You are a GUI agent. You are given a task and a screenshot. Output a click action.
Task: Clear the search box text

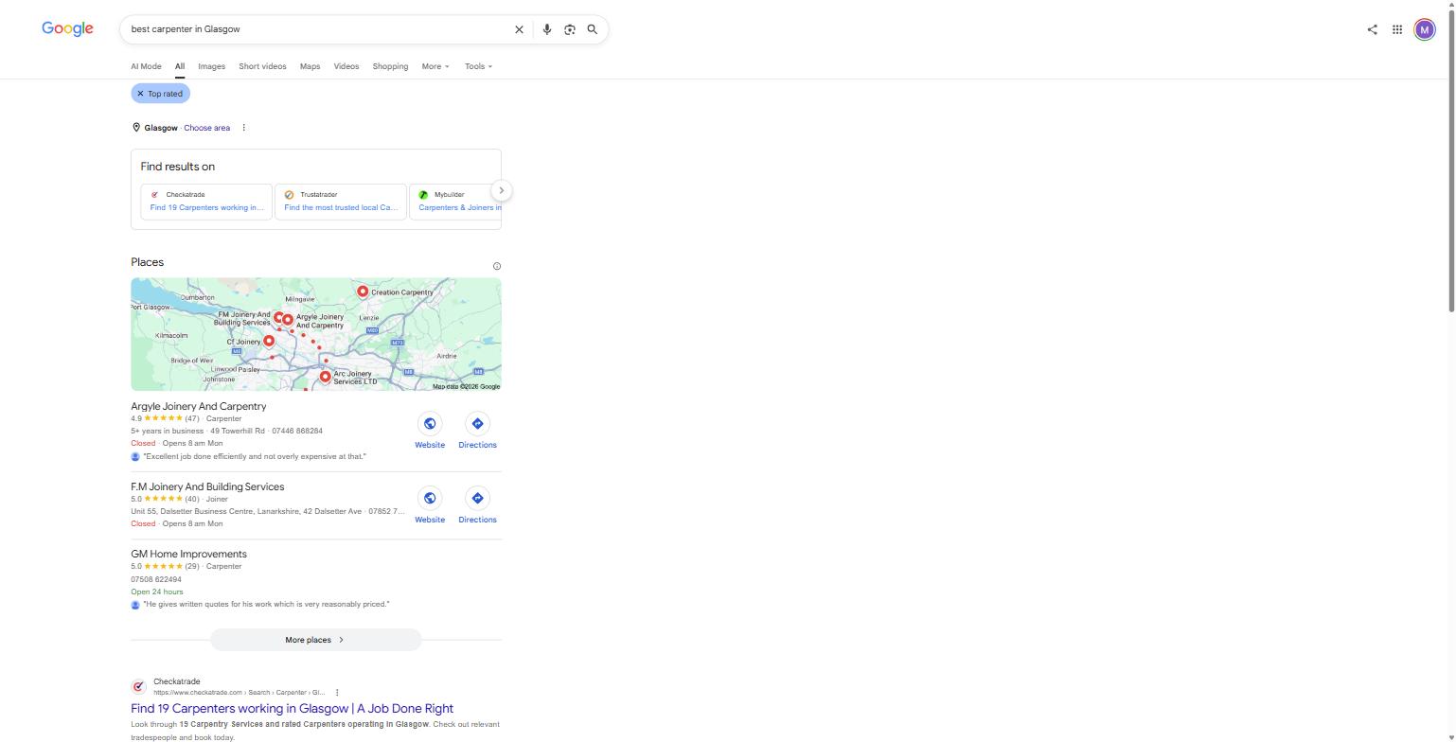coord(519,29)
